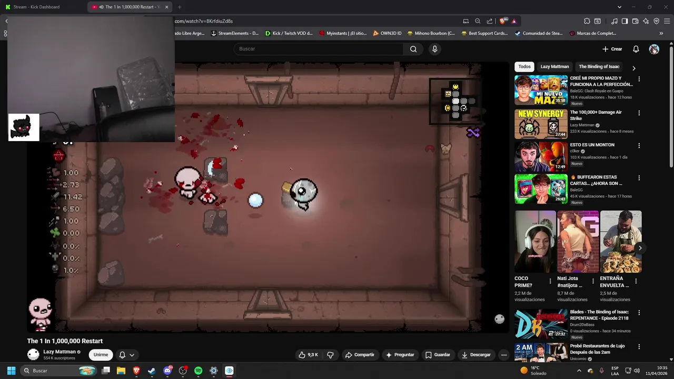This screenshot has height=379, width=674.
Task: Click the Unirme join button
Action: tap(101, 355)
